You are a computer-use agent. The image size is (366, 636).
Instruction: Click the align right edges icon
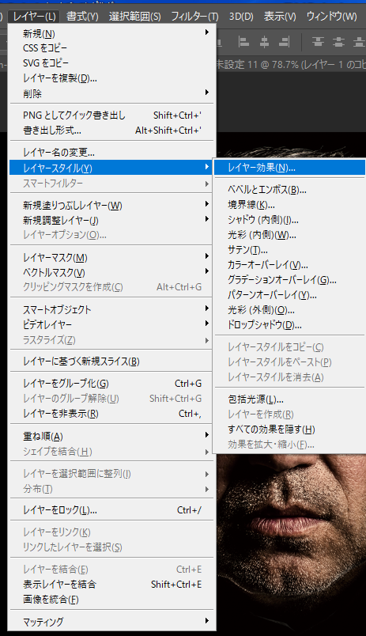pos(285,42)
